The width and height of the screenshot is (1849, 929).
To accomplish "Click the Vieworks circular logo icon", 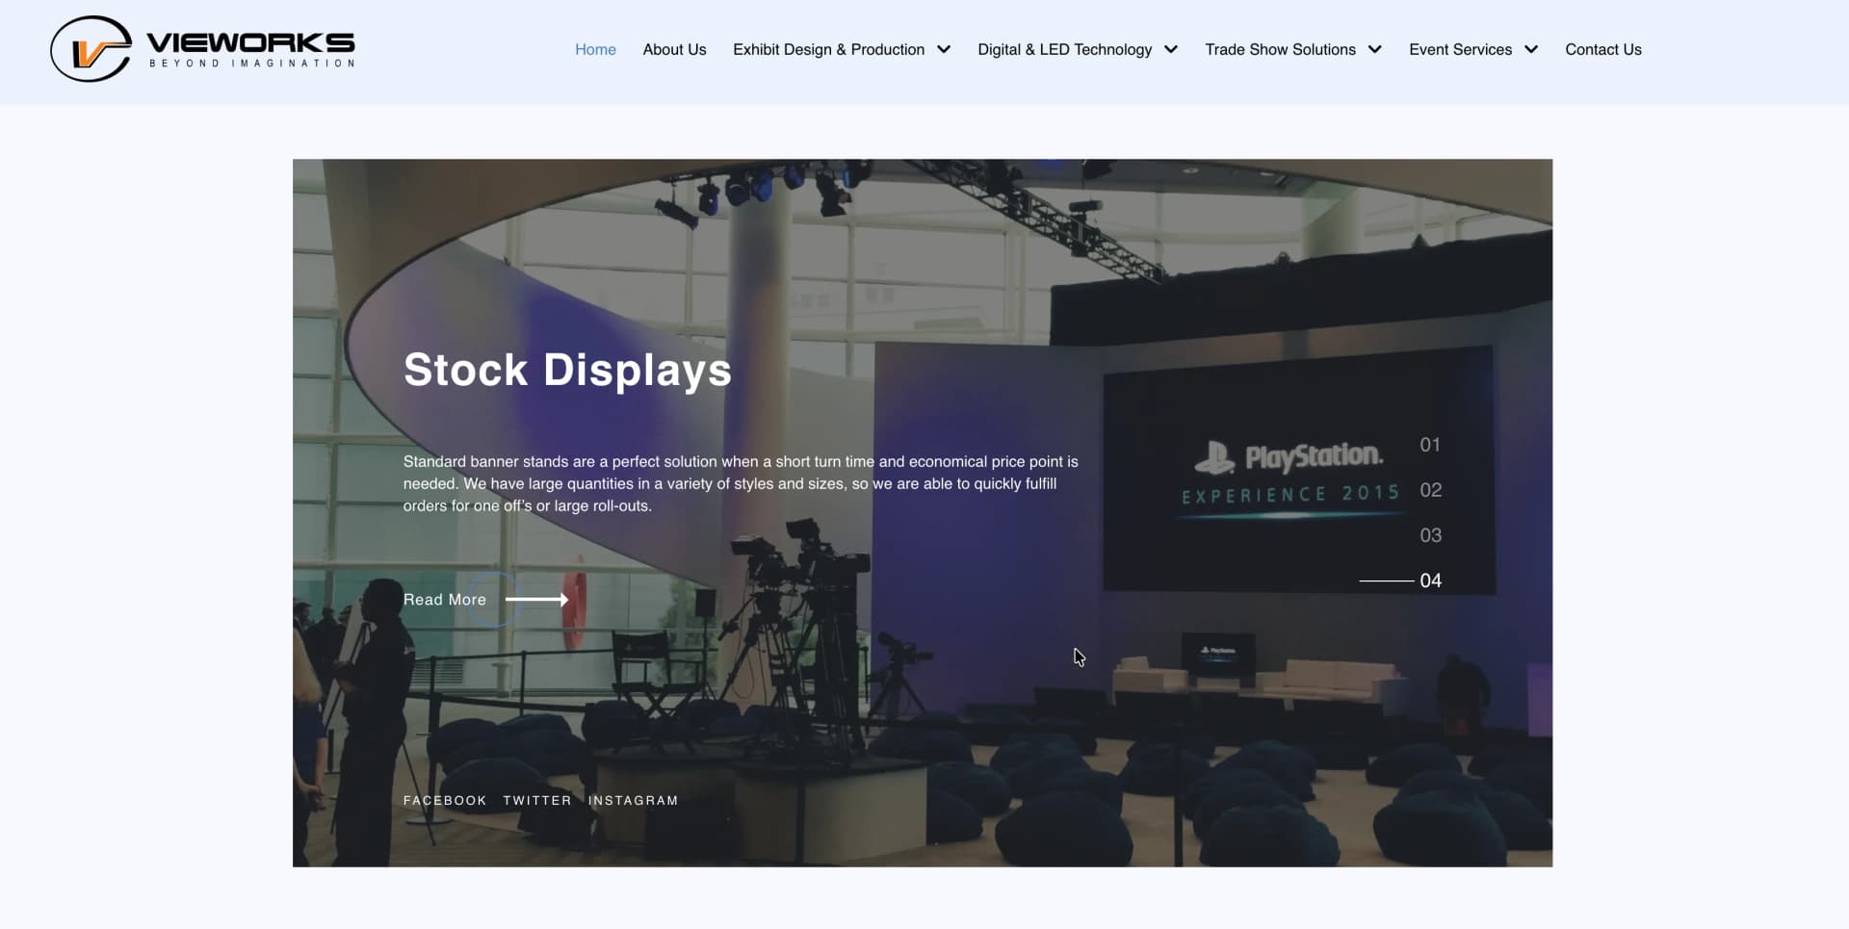I will [91, 49].
